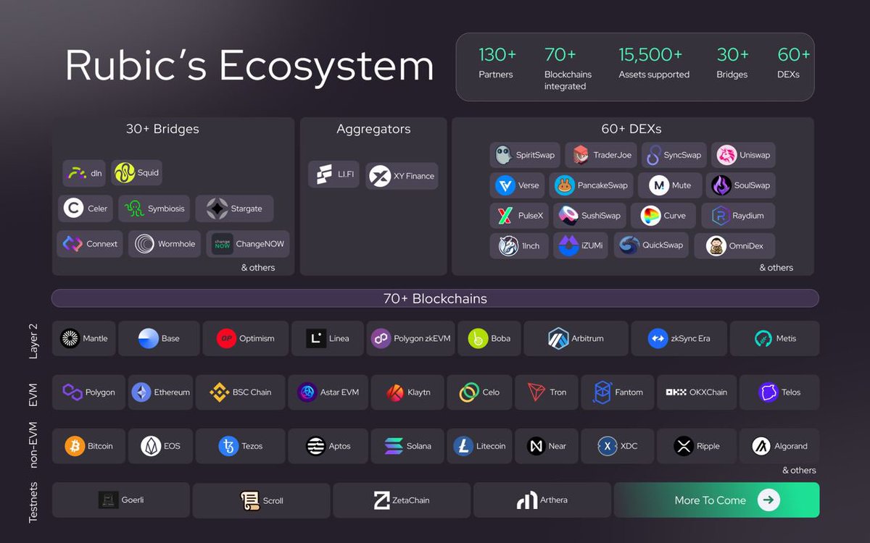Image resolution: width=870 pixels, height=543 pixels.
Task: Select the Astar EVM icon
Action: pyautogui.click(x=307, y=392)
